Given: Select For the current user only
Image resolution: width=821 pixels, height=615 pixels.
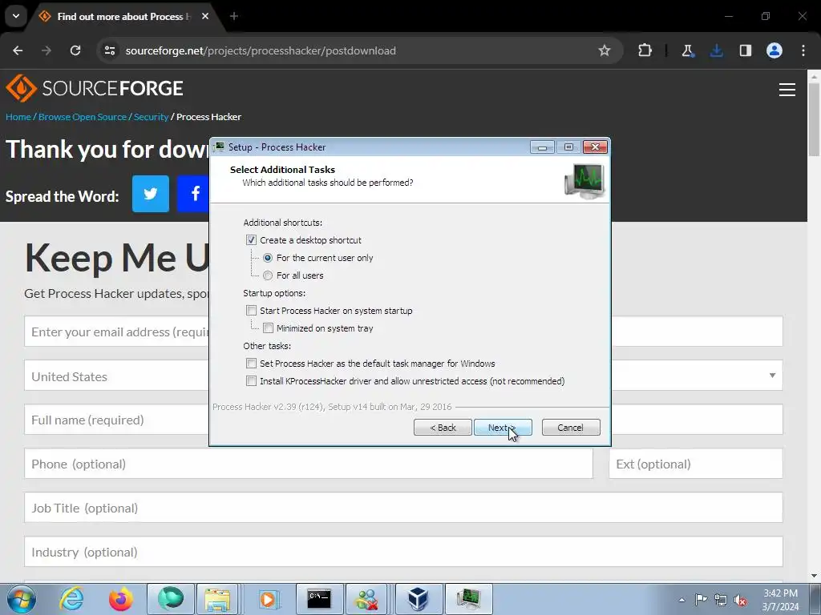Looking at the screenshot, I should 268,258.
